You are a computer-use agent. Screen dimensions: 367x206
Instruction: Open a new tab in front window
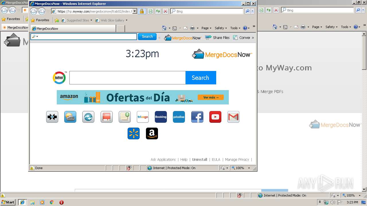(121, 29)
